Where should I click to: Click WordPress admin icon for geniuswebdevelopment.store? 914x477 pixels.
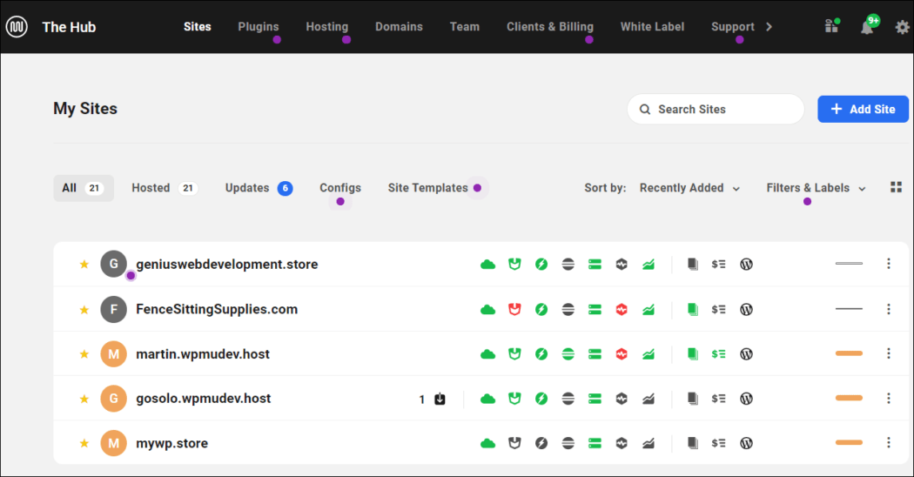pyautogui.click(x=746, y=264)
